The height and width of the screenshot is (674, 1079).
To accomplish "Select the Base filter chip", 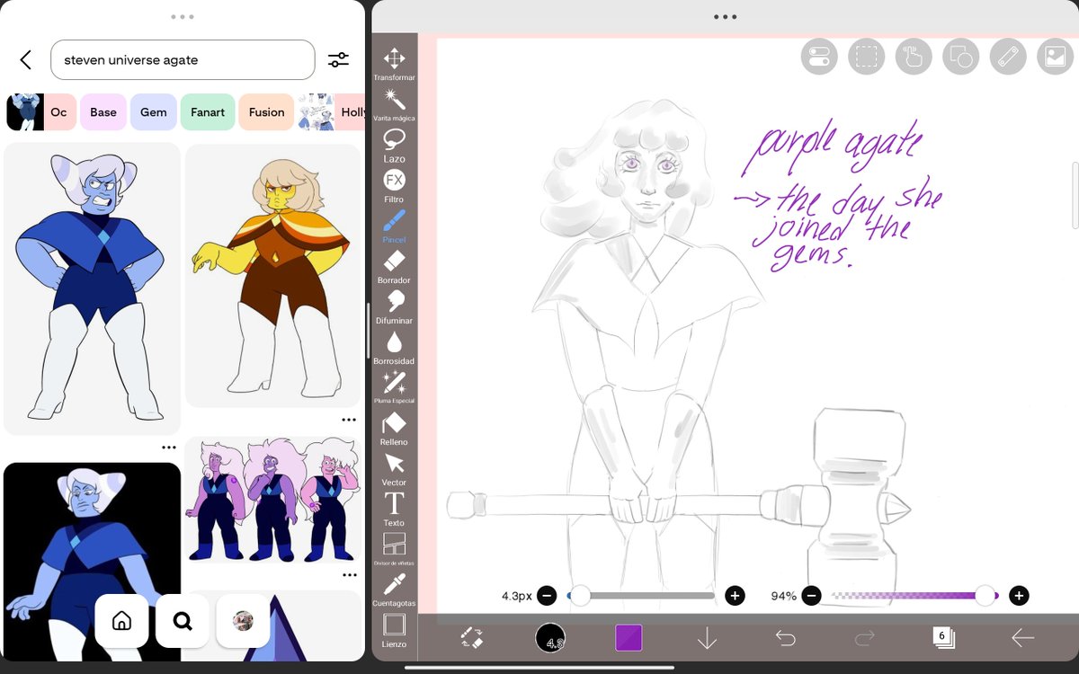I will coord(103,112).
